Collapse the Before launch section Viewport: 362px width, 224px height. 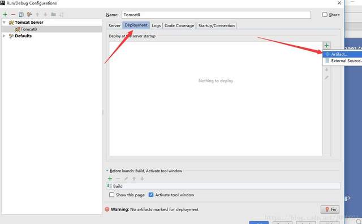click(x=107, y=170)
